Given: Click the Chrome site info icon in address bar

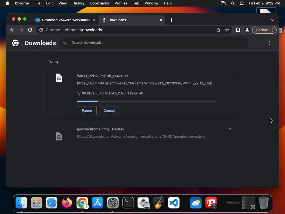Looking at the screenshot, I should [41, 30].
